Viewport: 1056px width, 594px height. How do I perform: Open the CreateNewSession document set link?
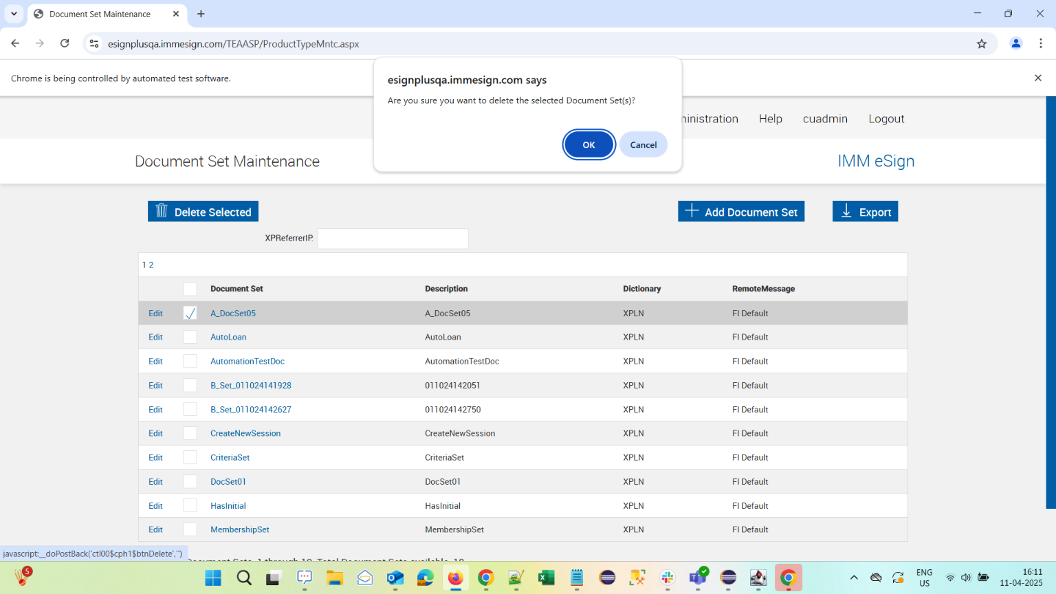pyautogui.click(x=245, y=434)
